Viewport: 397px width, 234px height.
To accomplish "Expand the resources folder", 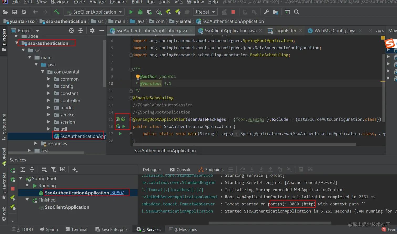I will (x=36, y=143).
